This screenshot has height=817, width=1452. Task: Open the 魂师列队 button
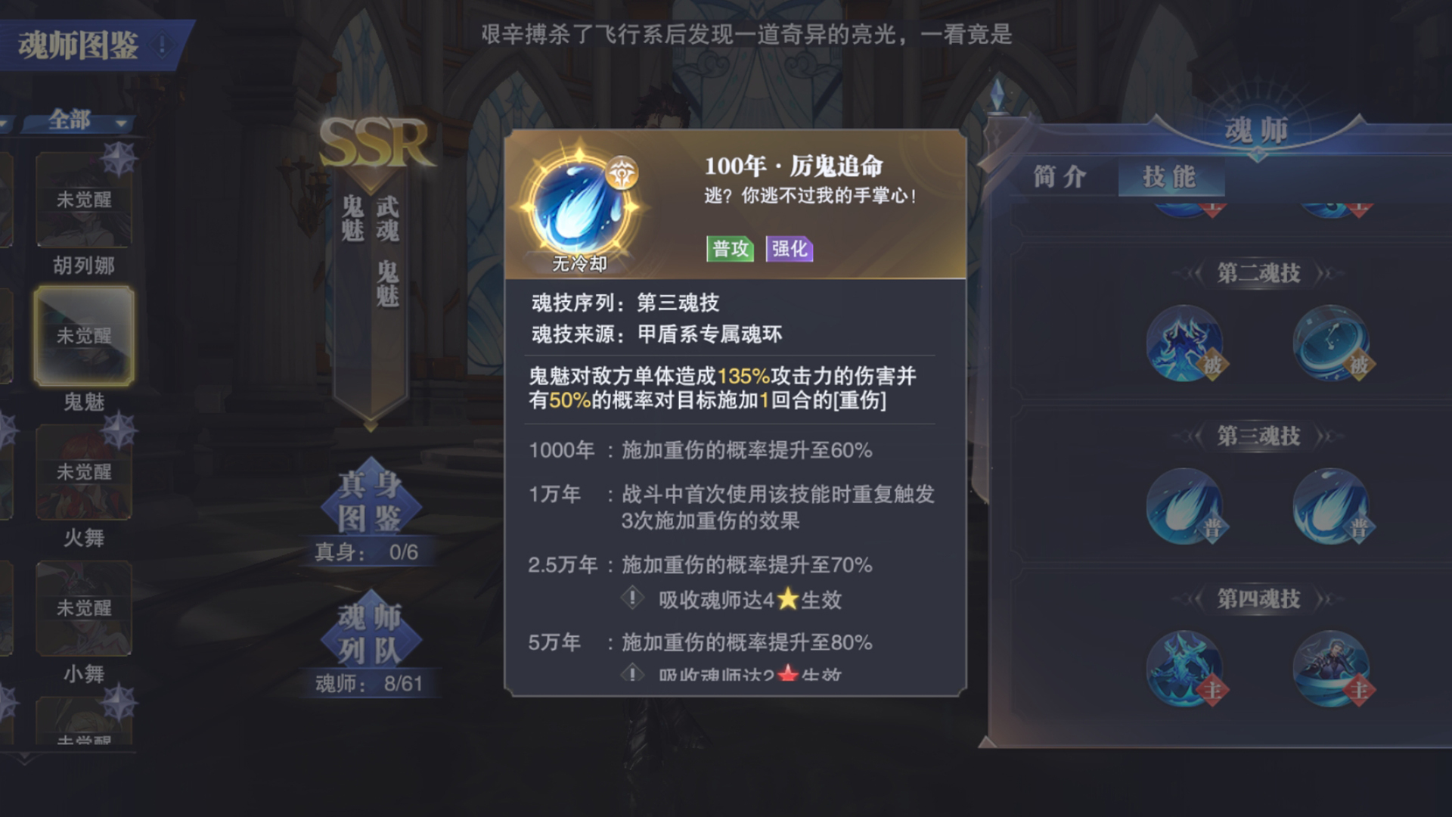369,633
